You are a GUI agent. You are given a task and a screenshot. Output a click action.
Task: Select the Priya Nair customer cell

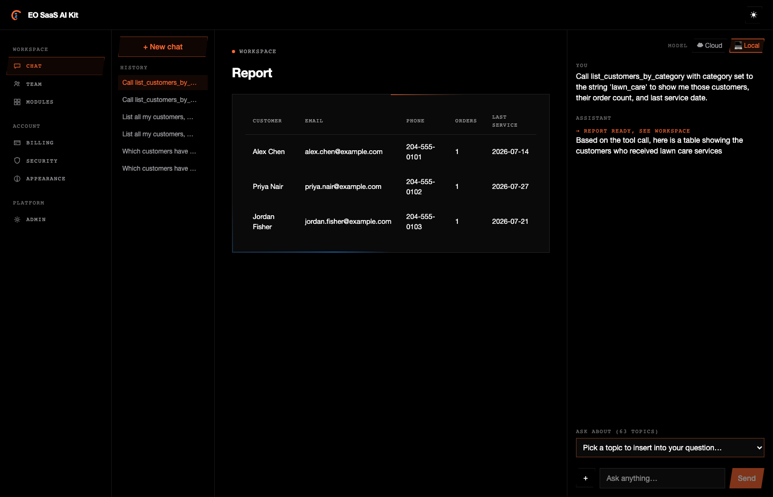(268, 187)
